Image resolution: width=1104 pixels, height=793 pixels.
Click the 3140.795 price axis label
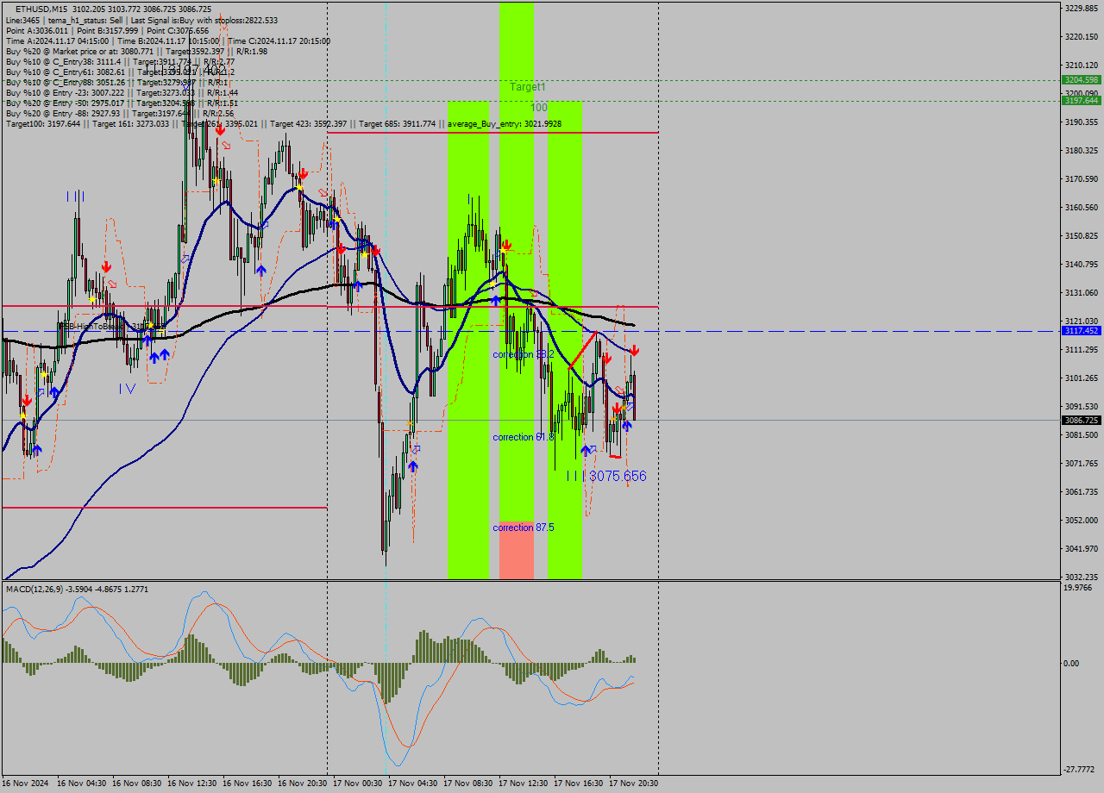tap(1081, 265)
